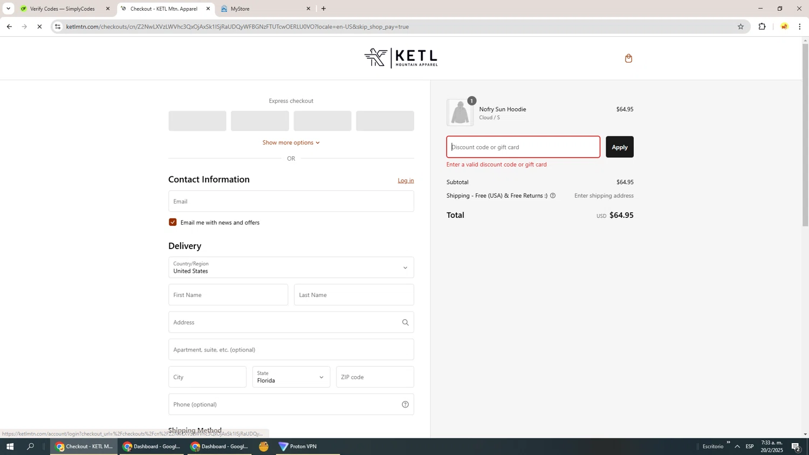This screenshot has width=809, height=455.
Task: Click the Apply discount button
Action: tap(620, 147)
